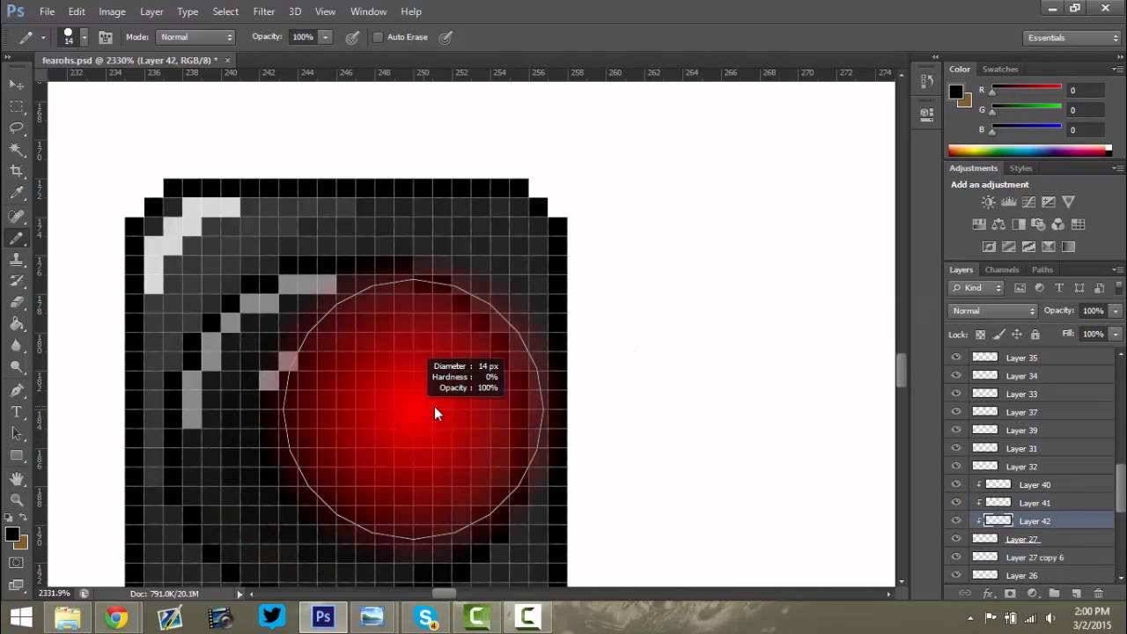Add a Color Balance adjustment
Viewport: 1127px width, 634px height.
pos(998,225)
